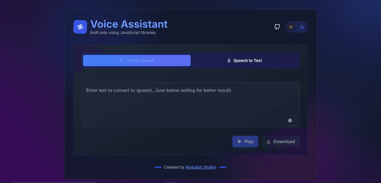Click 'Built only using JavaScript libraries.' subtitle

[x=123, y=33]
